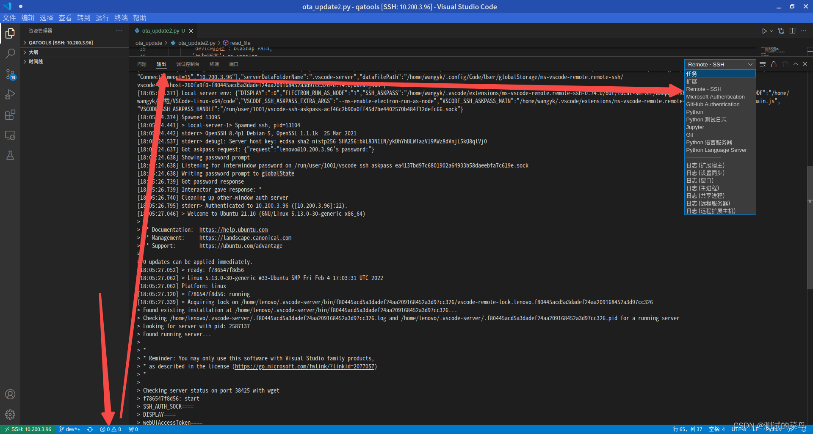The height and width of the screenshot is (434, 813).
Task: Select Git output channel
Action: pyautogui.click(x=720, y=135)
